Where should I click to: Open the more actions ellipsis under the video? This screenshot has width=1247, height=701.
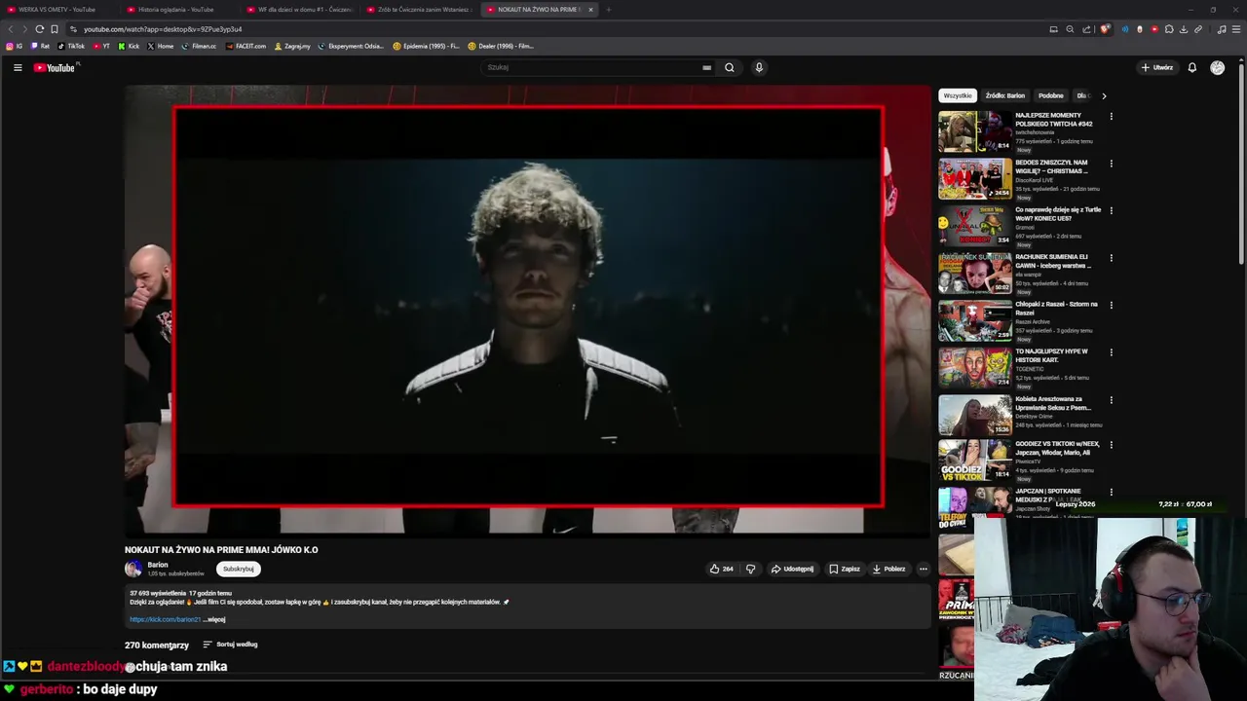(924, 569)
